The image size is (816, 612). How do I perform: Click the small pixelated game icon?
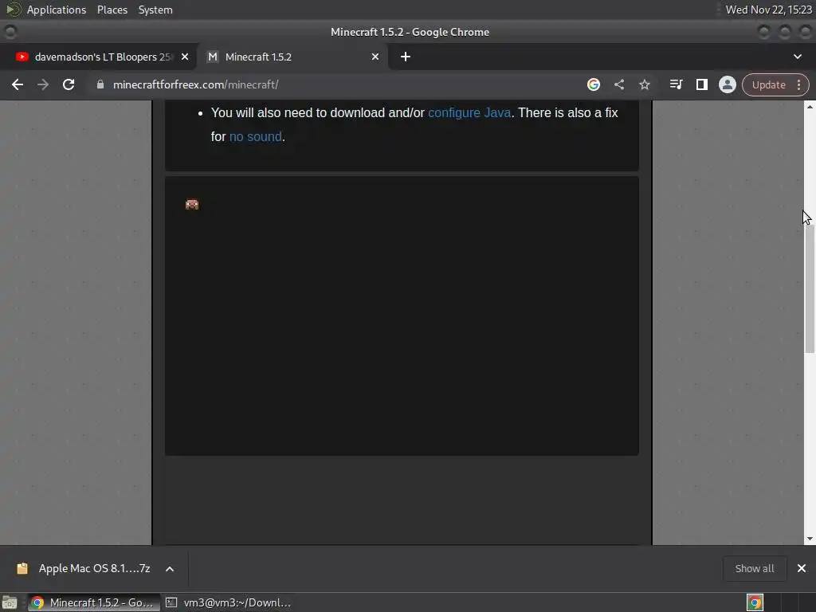coord(192,204)
